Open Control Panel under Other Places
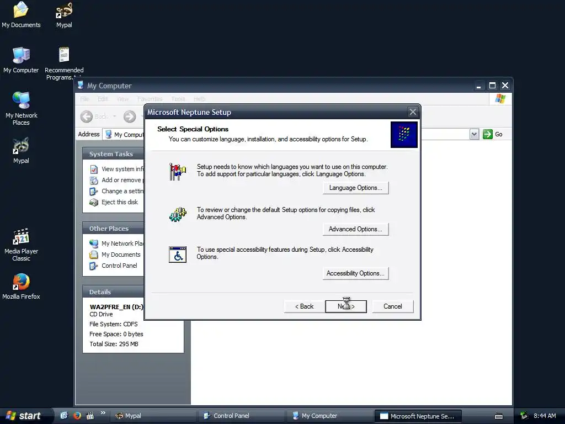Screen dimensions: 565x424 point(119,266)
